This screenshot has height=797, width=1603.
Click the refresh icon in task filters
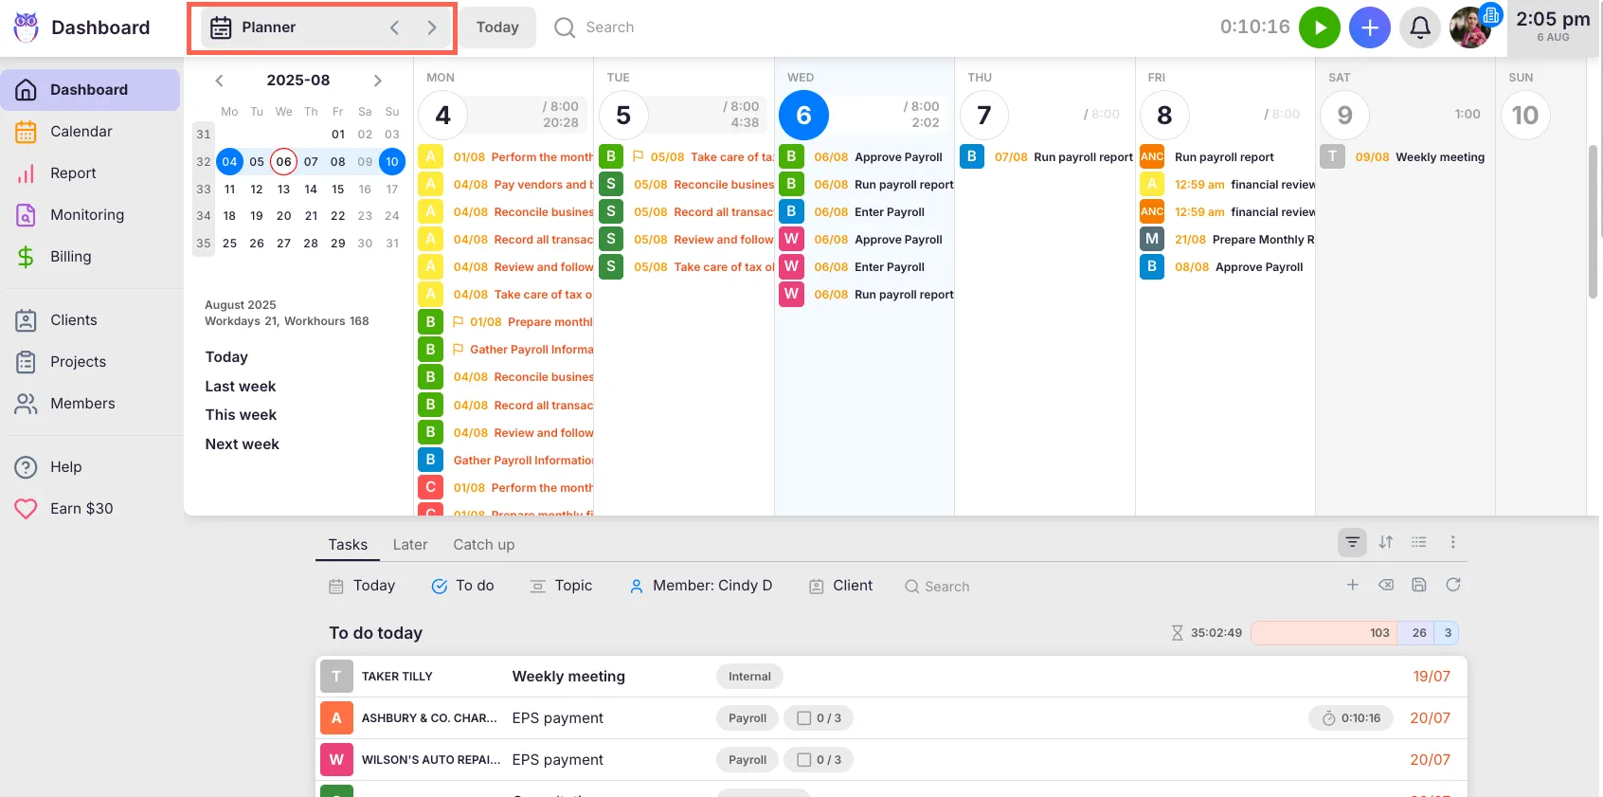pyautogui.click(x=1452, y=586)
